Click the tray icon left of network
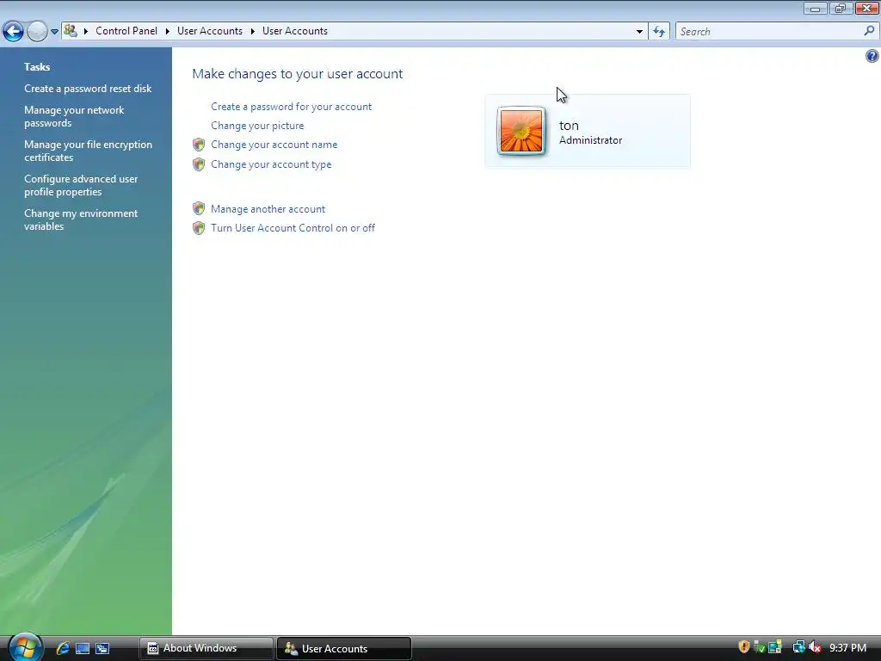The height and width of the screenshot is (661, 881). pyautogui.click(x=775, y=647)
